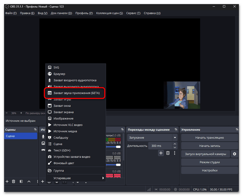Click the 300 ms duration field
Viewport: 243px width, 196px height.
click(160, 146)
